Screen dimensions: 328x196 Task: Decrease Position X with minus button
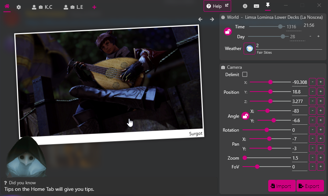click(313, 82)
